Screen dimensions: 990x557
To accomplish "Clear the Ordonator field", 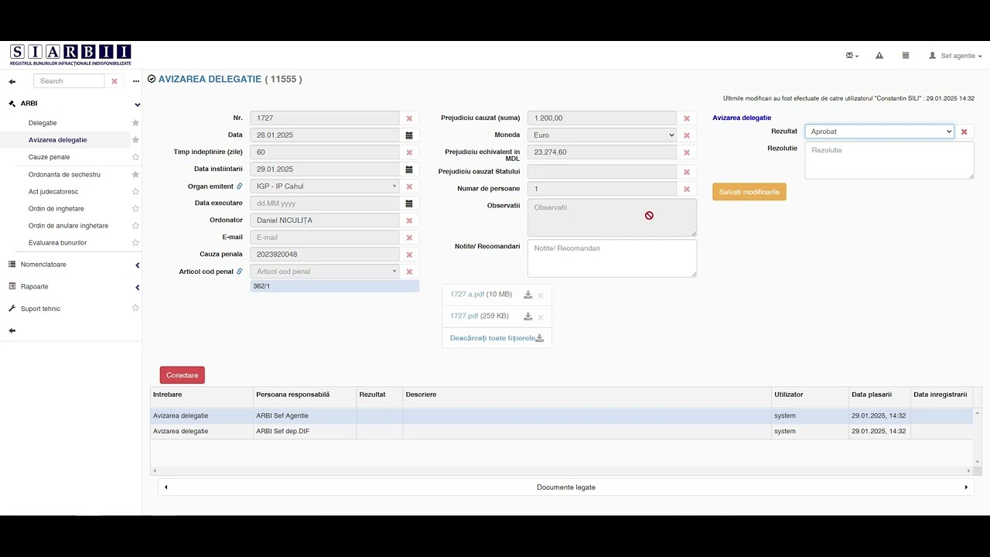I will coord(409,220).
